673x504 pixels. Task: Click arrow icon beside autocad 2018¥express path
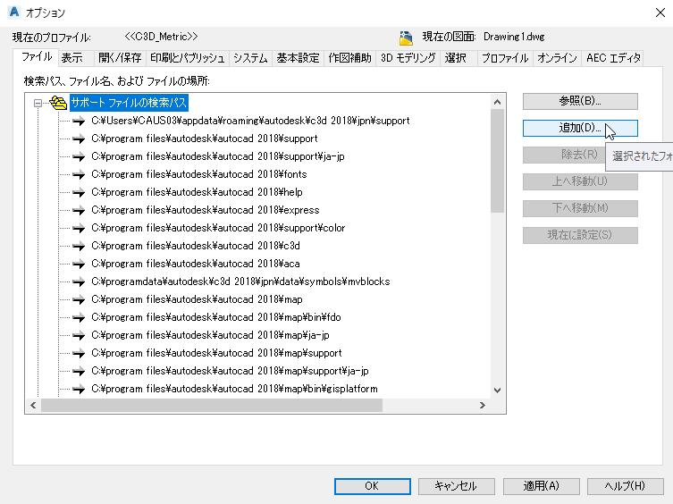[x=79, y=210]
